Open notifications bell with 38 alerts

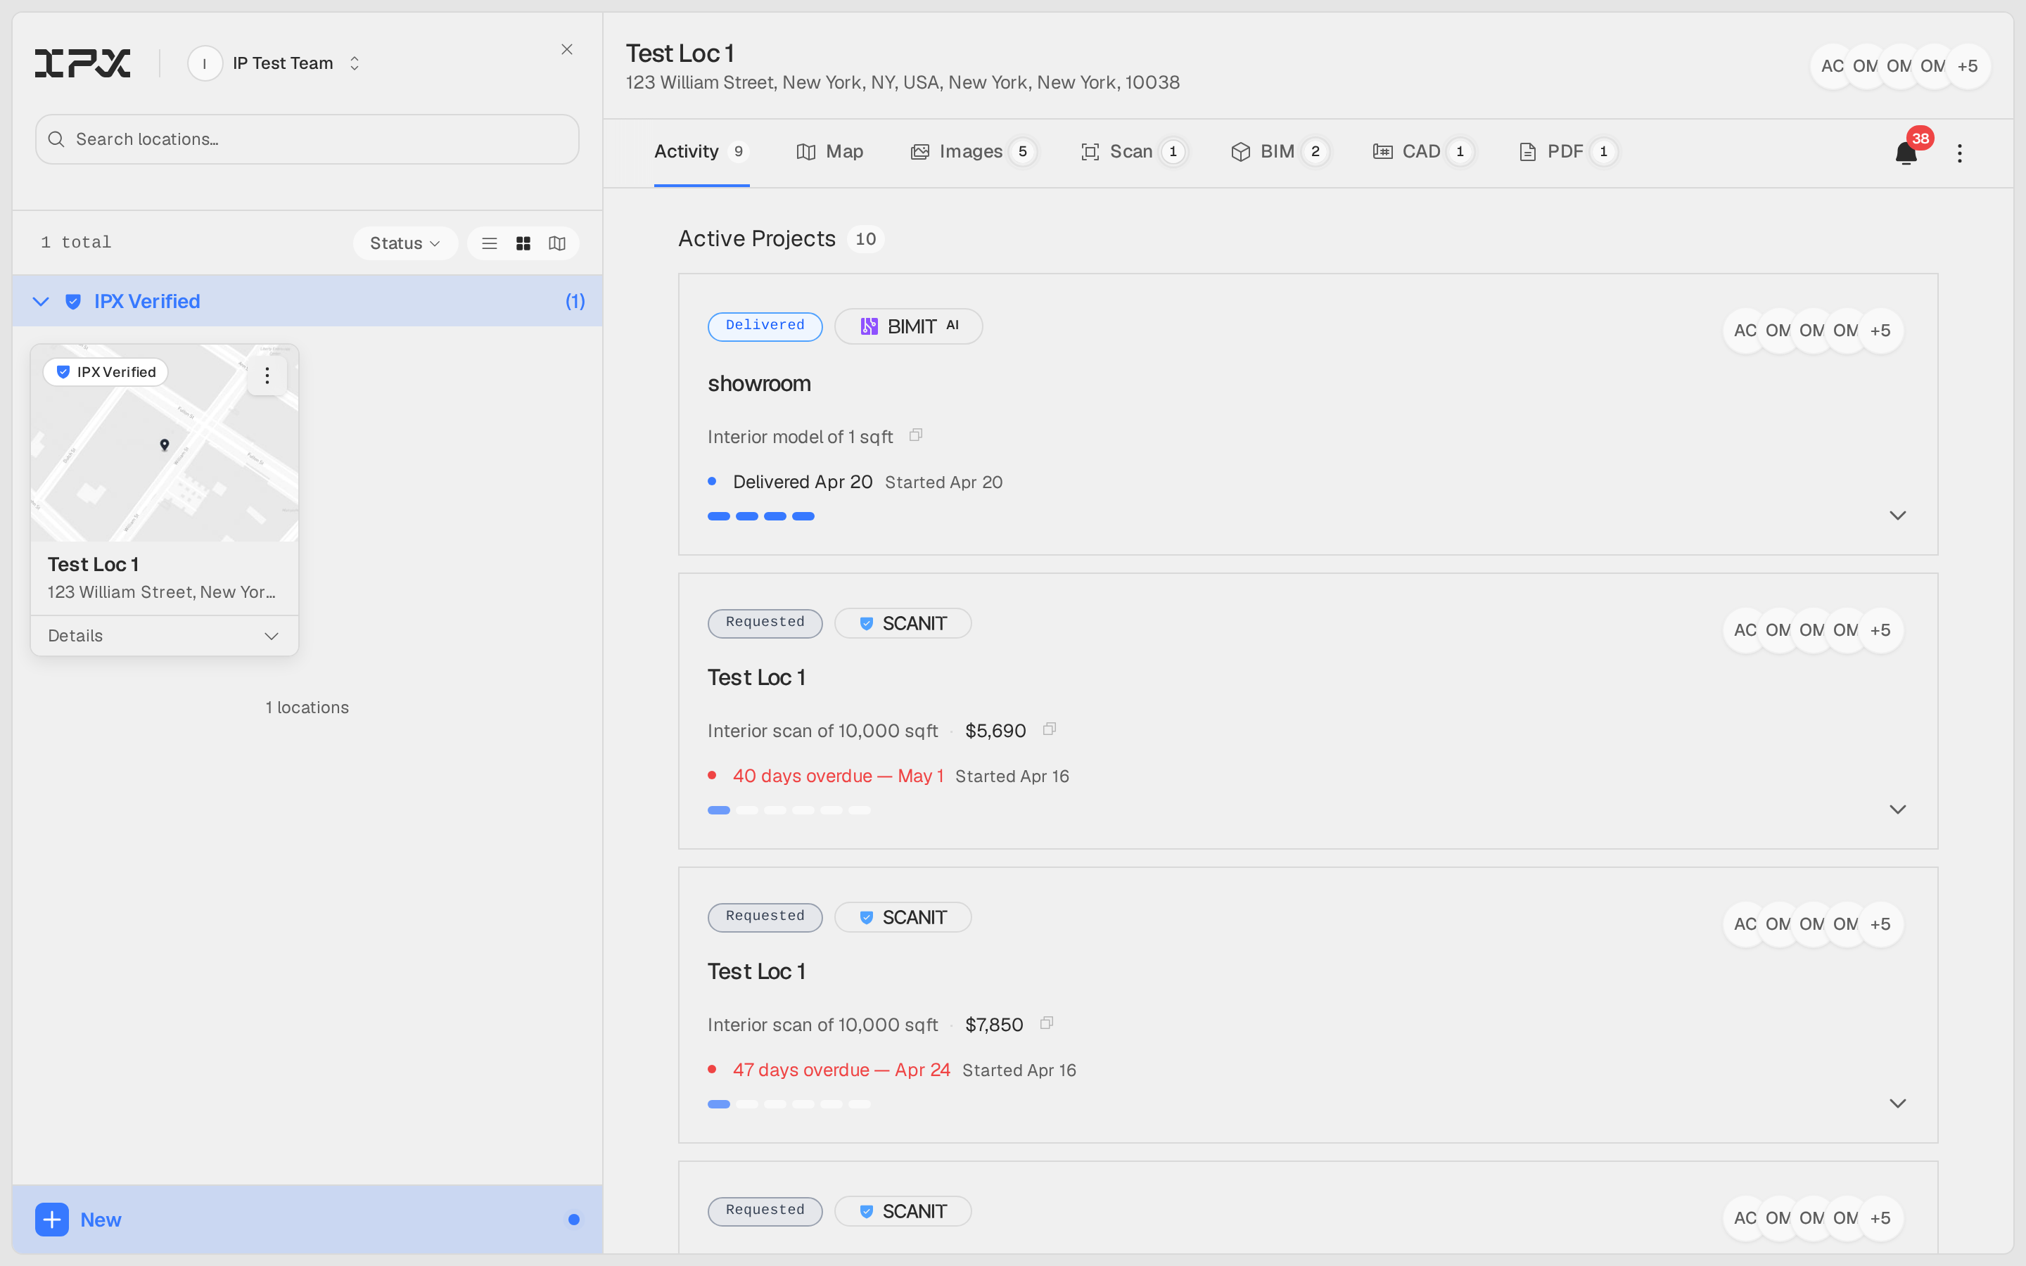[1906, 153]
